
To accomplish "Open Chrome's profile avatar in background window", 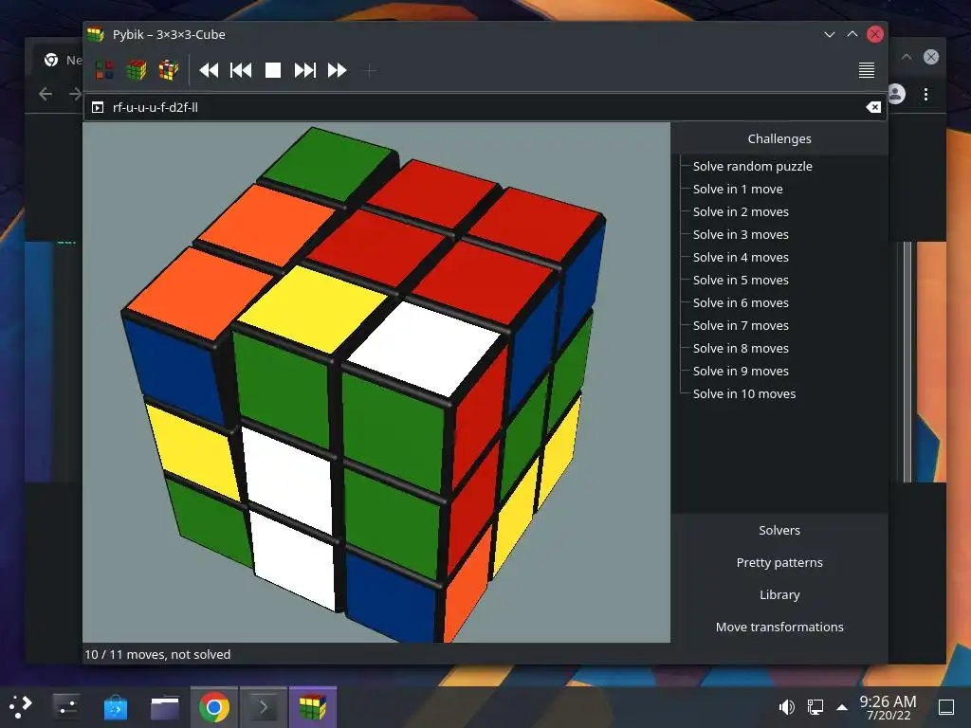I will coord(896,94).
